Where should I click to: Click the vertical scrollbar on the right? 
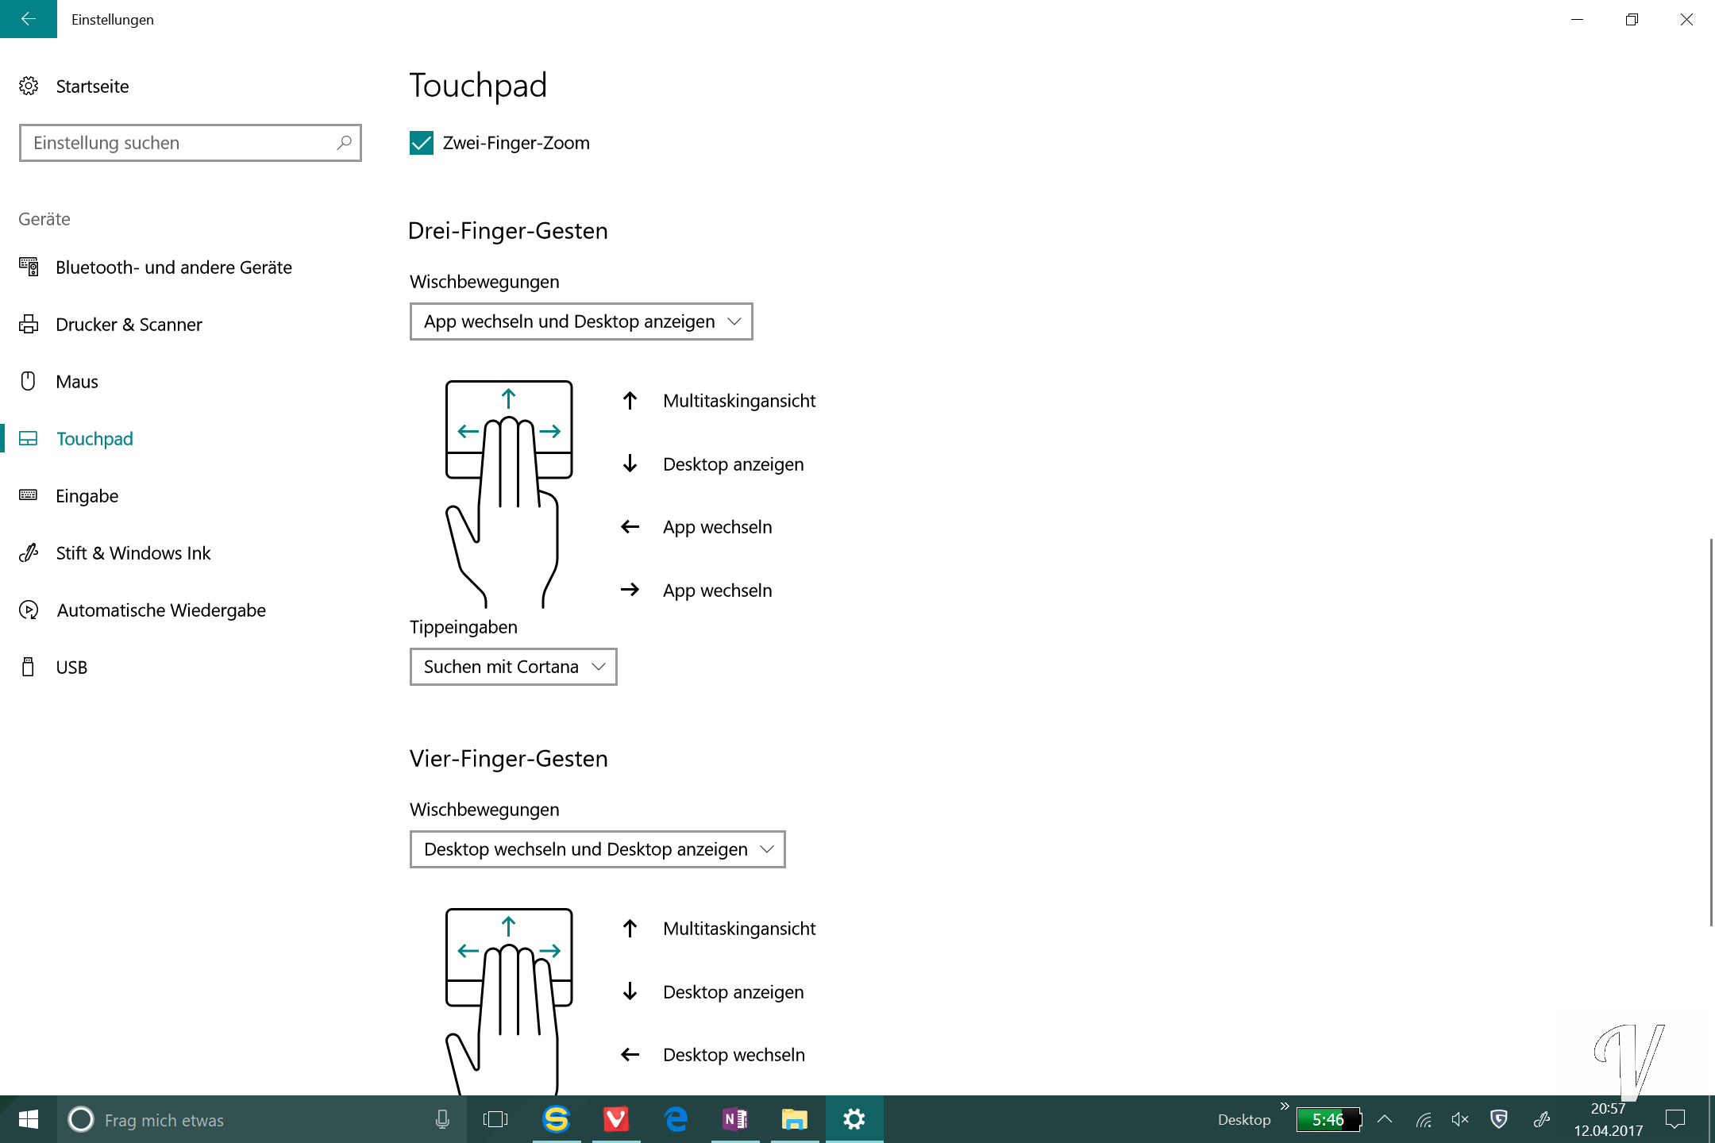click(x=1710, y=730)
